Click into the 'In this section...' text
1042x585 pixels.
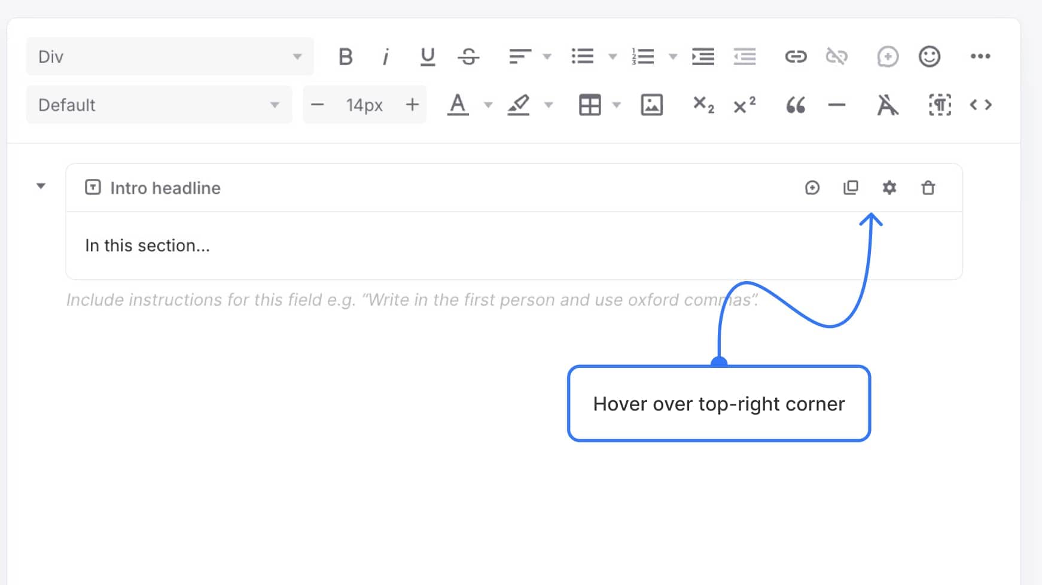[x=148, y=245]
